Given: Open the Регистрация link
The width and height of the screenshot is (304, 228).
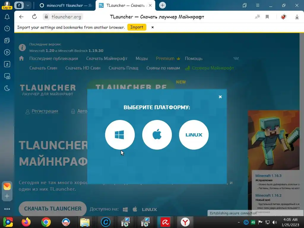Looking at the screenshot, I should (45, 111).
